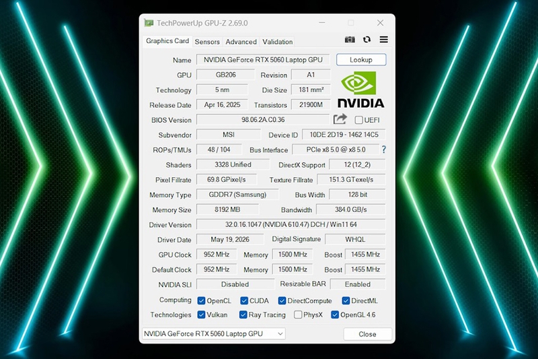The image size is (538, 359).
Task: Toggle the OpenCL checkbox
Action: click(201, 301)
